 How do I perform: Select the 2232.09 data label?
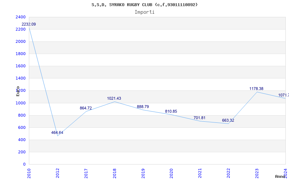pos(29,24)
